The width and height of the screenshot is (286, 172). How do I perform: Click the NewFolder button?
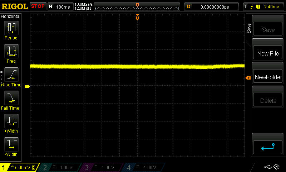(268, 76)
